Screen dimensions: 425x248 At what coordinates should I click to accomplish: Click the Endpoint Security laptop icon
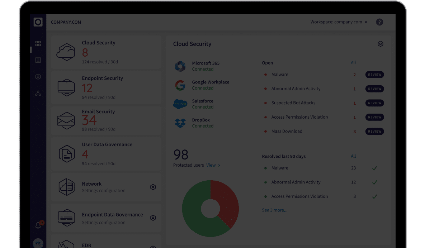(x=66, y=87)
